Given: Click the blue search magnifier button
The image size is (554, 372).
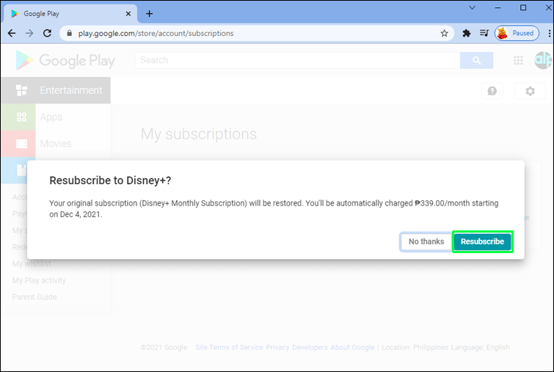Looking at the screenshot, I should [x=477, y=60].
